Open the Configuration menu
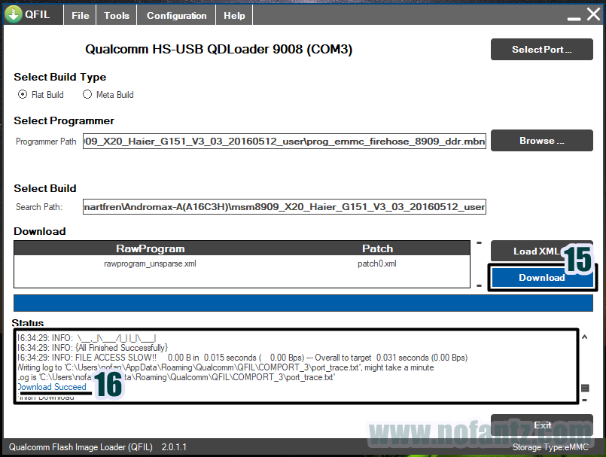Screen dimensions: 606x457 click(175, 14)
